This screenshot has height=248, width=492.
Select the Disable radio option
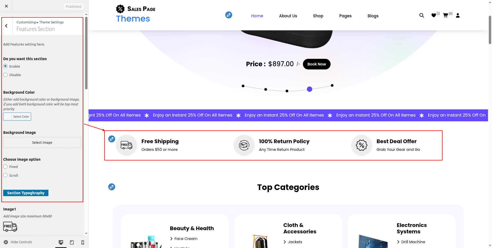pyautogui.click(x=5, y=75)
